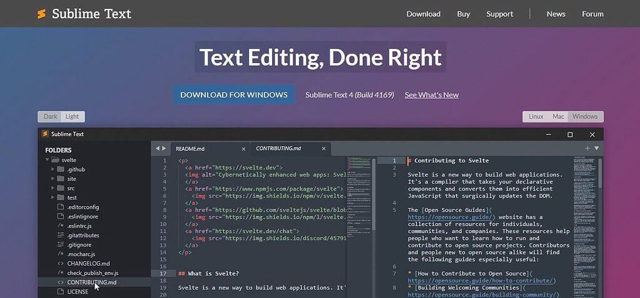Show the Mac version screenshot

[x=558, y=117]
